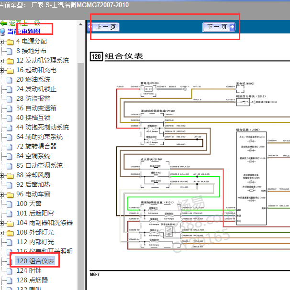Viewport: 290px width, 290px height.
Task: Open the 112 内部灯光 page
Action: pyautogui.click(x=35, y=242)
